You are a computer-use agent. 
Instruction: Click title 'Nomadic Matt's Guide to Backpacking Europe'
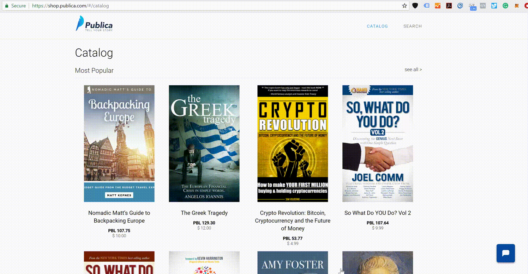119,217
